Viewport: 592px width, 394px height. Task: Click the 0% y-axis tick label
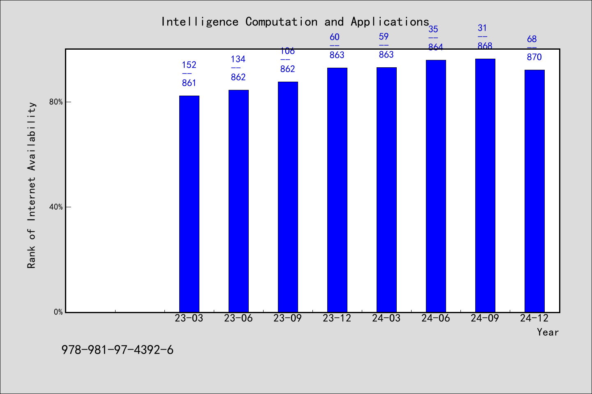click(x=58, y=312)
